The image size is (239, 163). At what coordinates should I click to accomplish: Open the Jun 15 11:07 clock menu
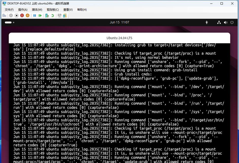119,22
